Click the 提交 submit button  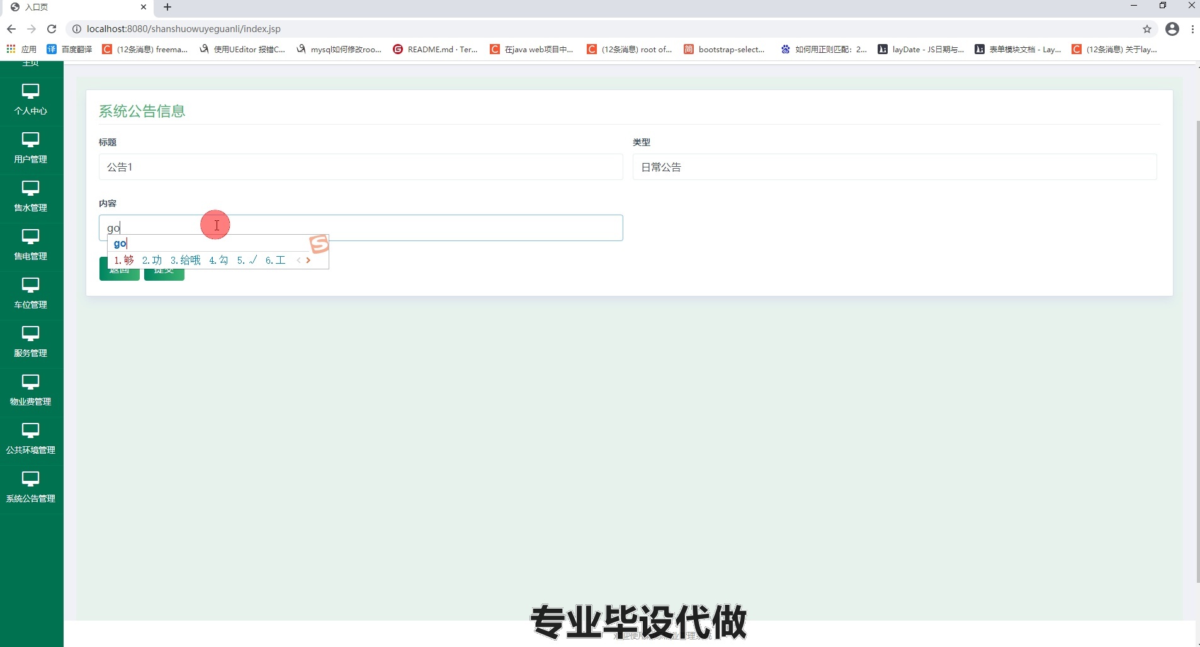[164, 269]
